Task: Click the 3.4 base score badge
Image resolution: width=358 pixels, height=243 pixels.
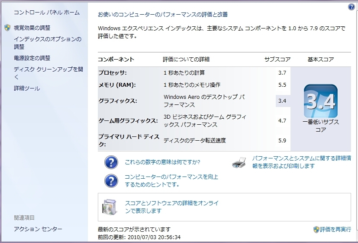Action: (321, 101)
